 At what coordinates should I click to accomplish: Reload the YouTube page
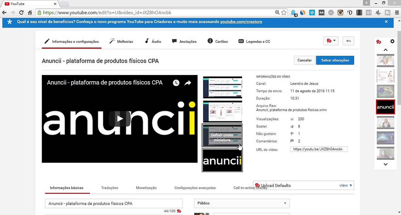coord(21,13)
